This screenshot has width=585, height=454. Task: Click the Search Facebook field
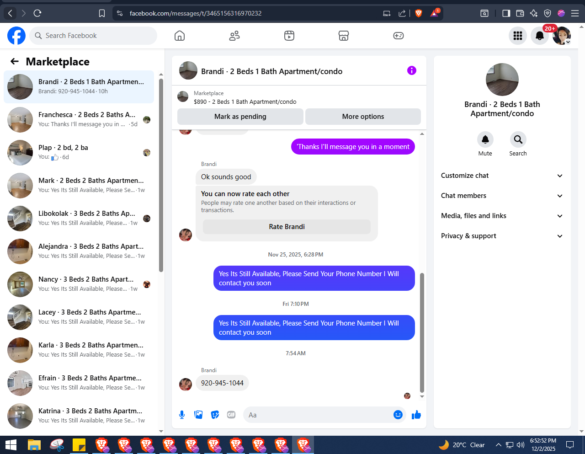[x=93, y=36]
